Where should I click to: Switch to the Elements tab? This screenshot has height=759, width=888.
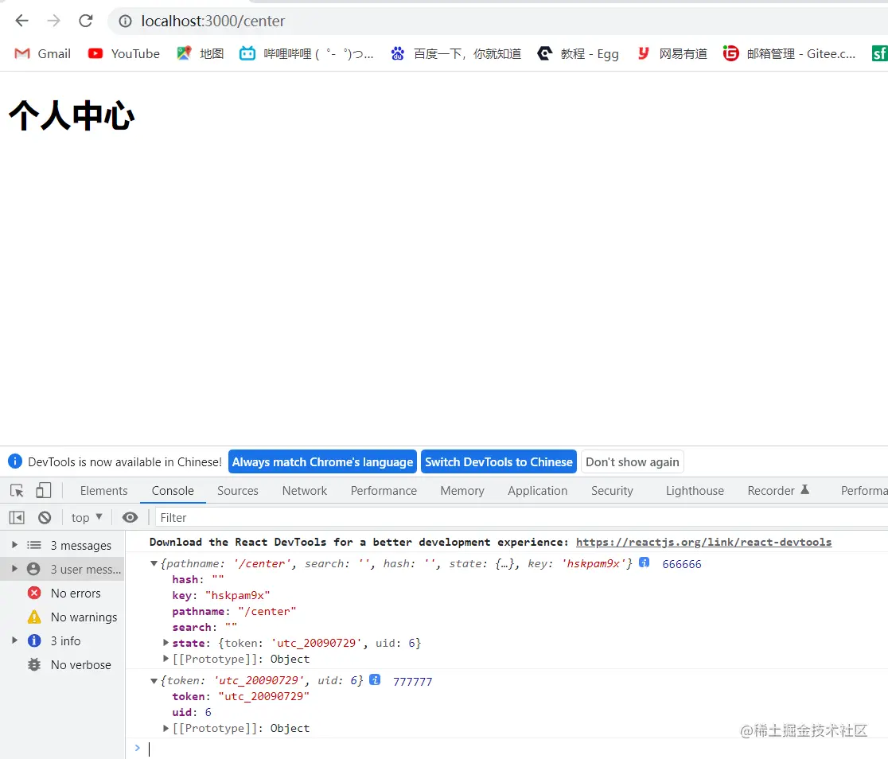103,491
